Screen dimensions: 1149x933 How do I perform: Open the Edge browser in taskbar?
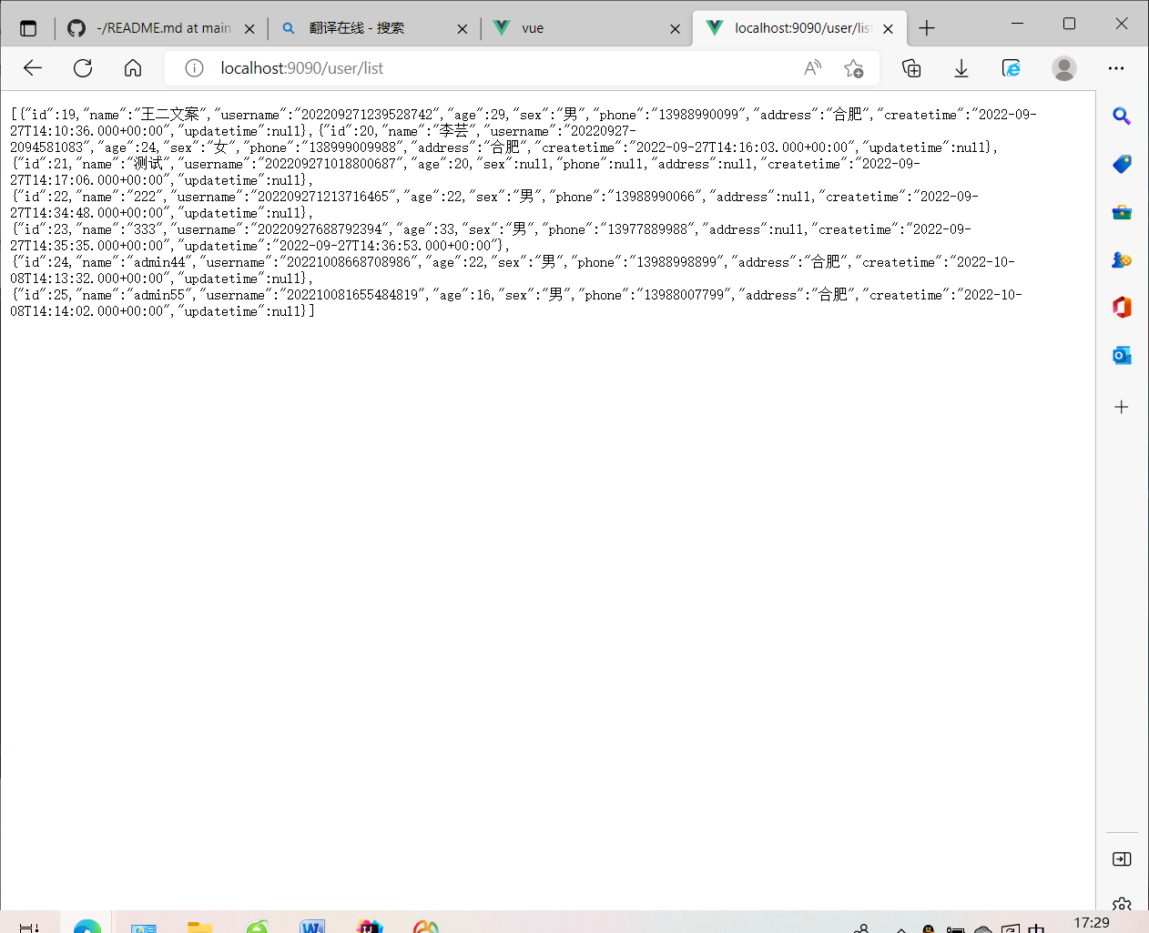point(87,925)
